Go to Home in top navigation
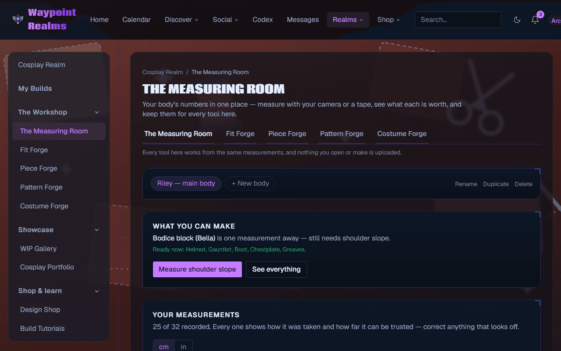This screenshot has width=561, height=351. point(99,20)
